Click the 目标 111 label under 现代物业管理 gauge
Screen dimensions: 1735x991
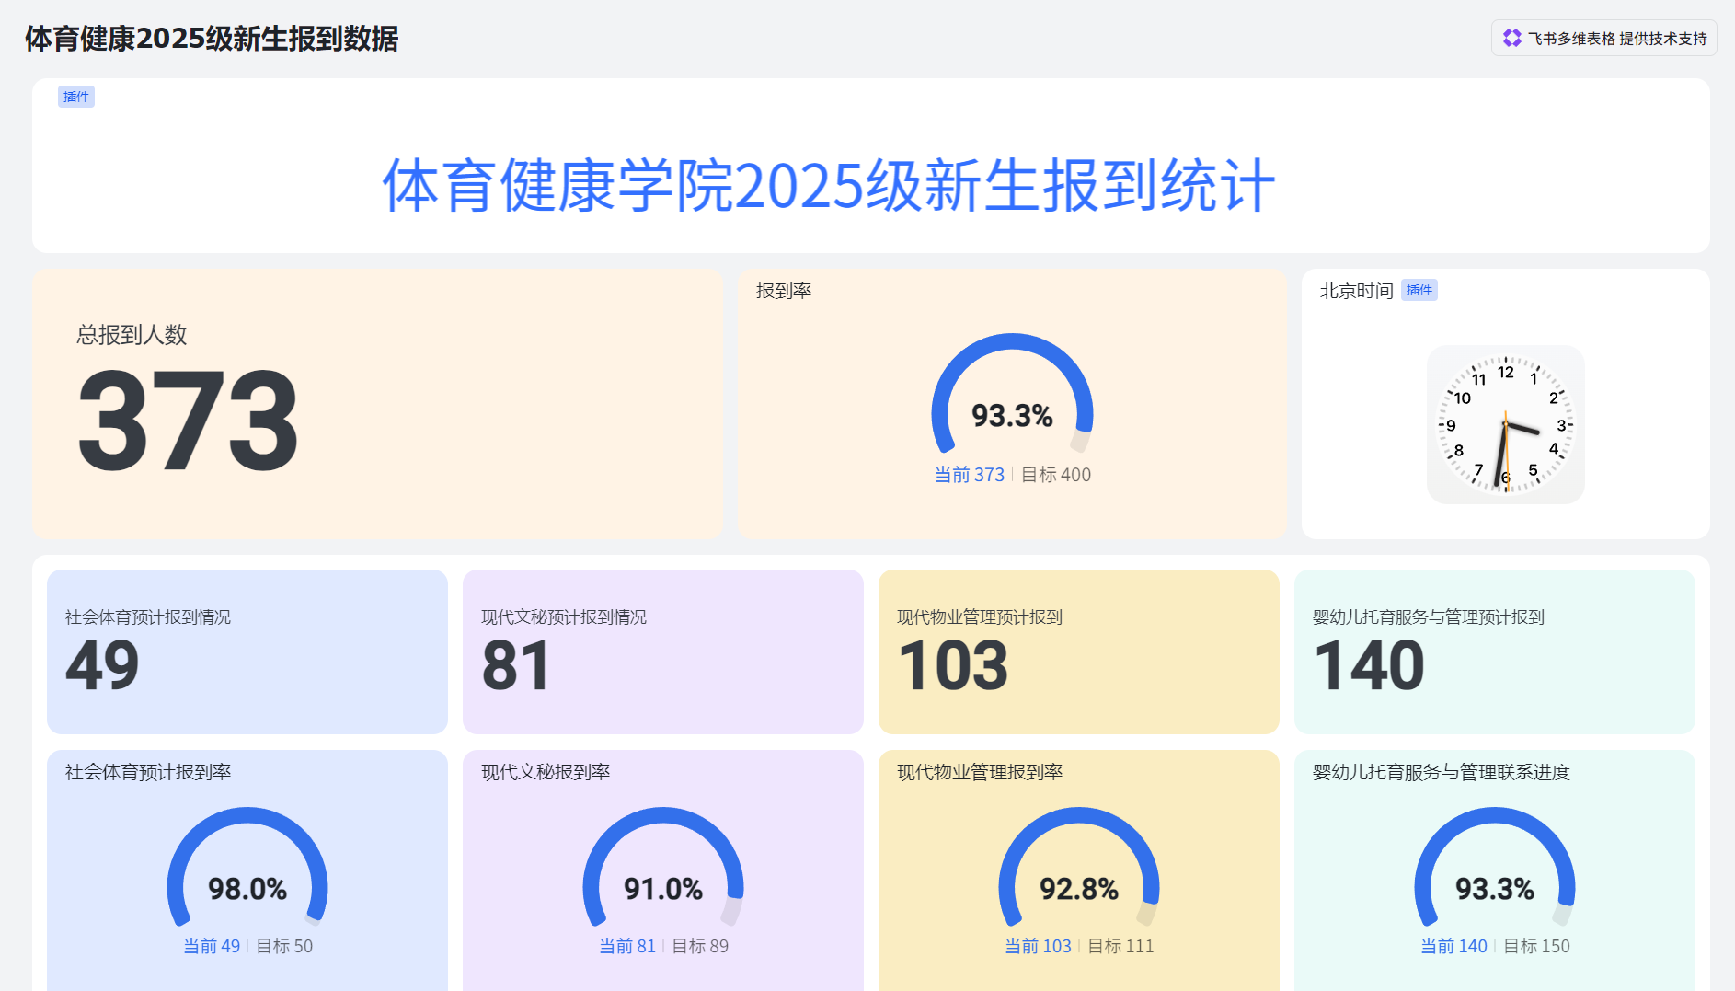[x=1120, y=946]
